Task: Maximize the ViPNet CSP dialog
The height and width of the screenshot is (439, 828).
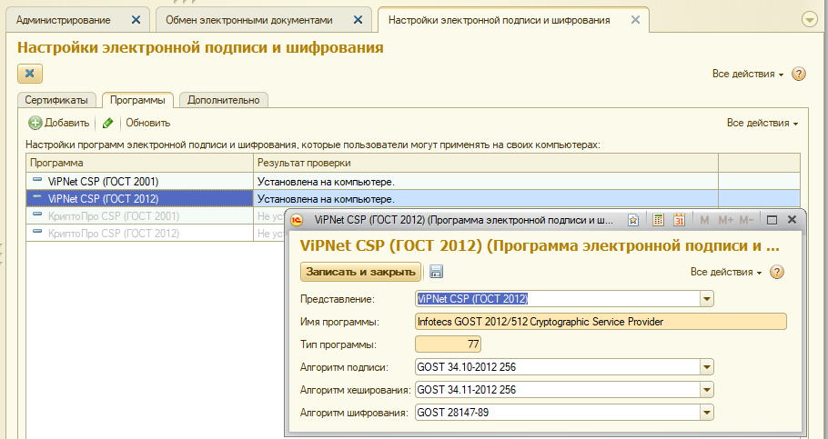Action: coord(772,220)
